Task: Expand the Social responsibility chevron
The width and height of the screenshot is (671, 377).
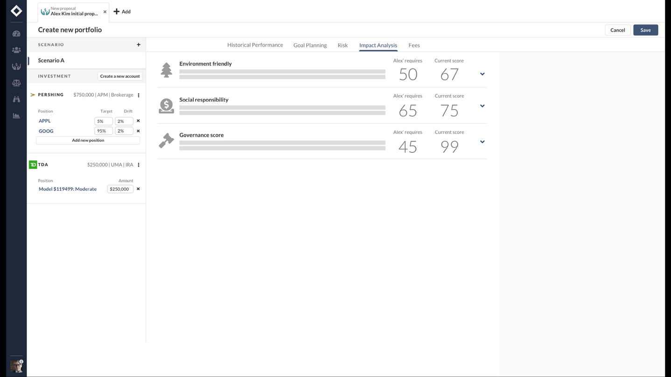Action: (482, 106)
